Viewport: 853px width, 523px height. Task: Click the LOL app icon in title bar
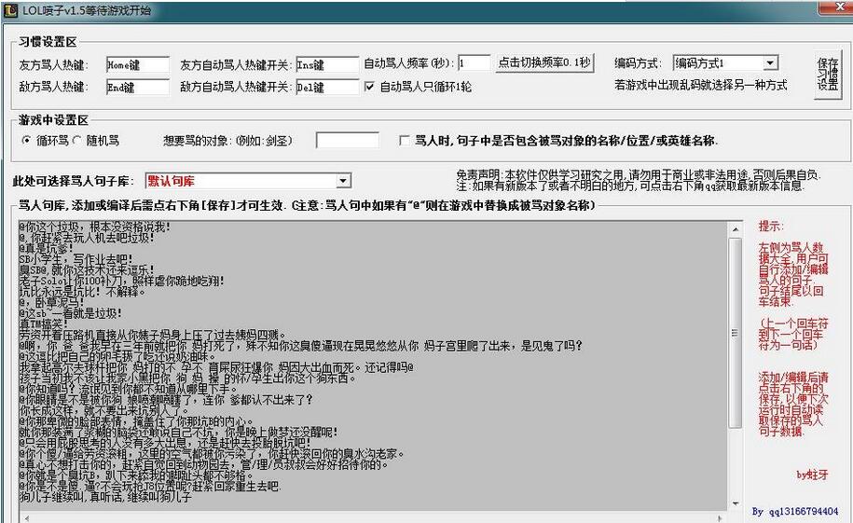coord(10,10)
